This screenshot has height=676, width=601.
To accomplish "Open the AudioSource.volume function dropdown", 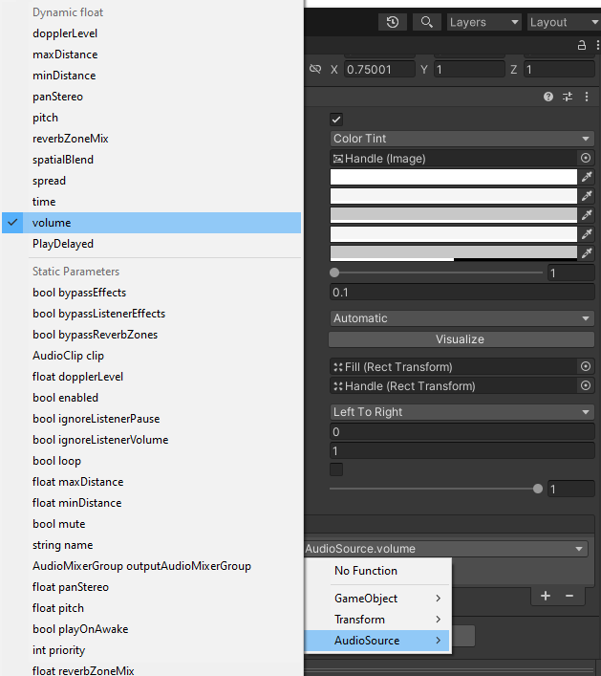I will [445, 549].
